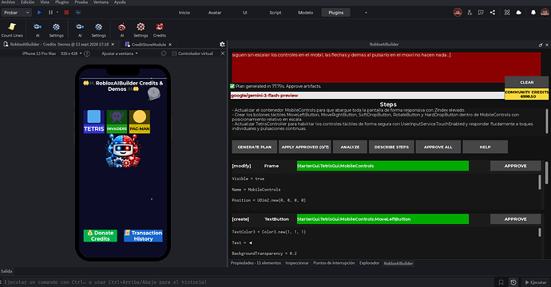Open the Vista menu
Screen dimensions: 551x287
click(45, 2)
